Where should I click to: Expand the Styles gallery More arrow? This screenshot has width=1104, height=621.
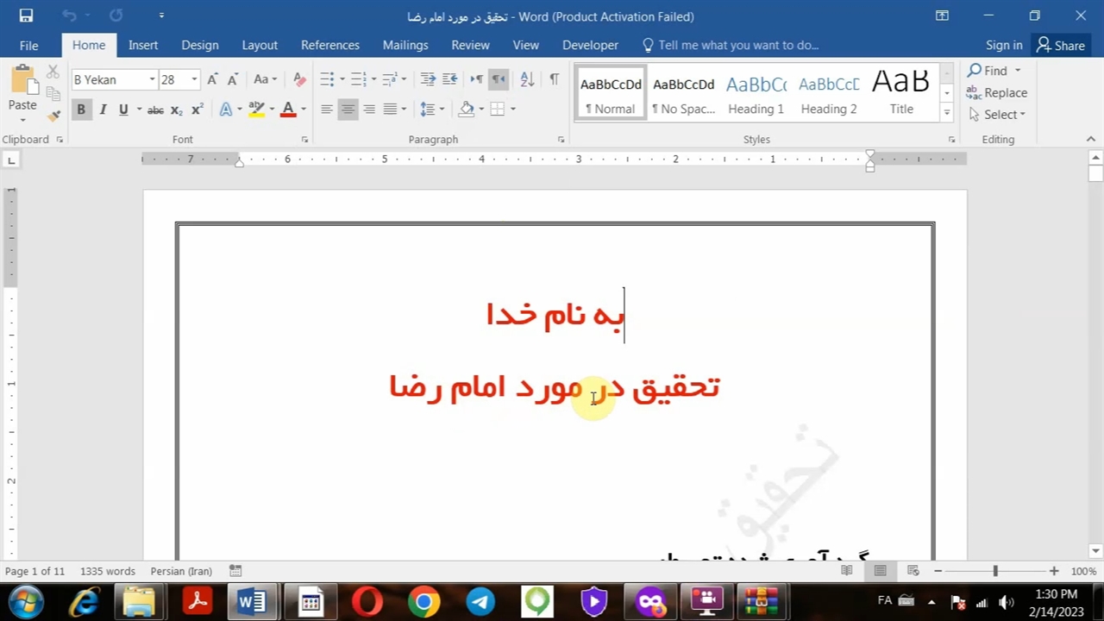946,112
